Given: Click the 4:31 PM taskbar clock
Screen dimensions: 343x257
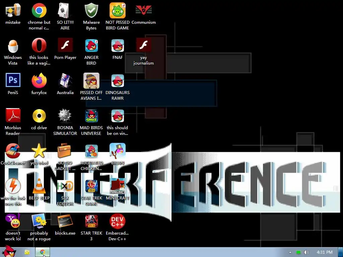Looking at the screenshot, I should [325, 252].
